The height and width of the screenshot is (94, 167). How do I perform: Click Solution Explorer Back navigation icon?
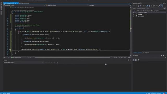(134, 6)
